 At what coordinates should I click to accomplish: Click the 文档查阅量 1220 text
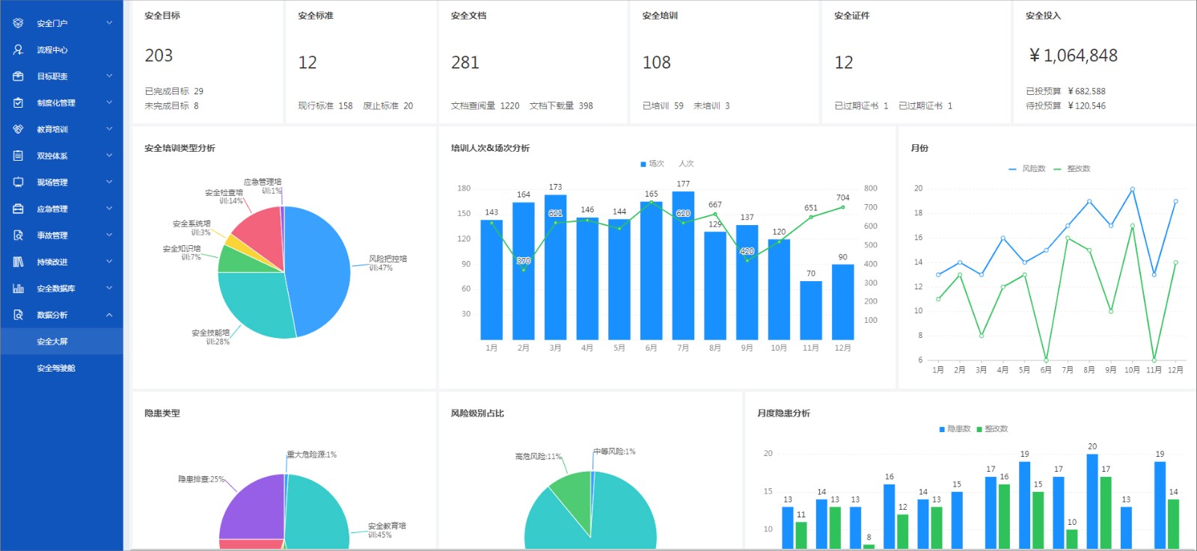486,106
